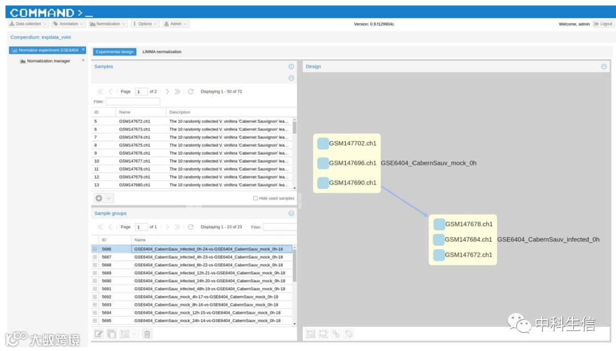The width and height of the screenshot is (616, 351).
Task: Collapse Samples panel sideways arrow icon
Action: 291,67
